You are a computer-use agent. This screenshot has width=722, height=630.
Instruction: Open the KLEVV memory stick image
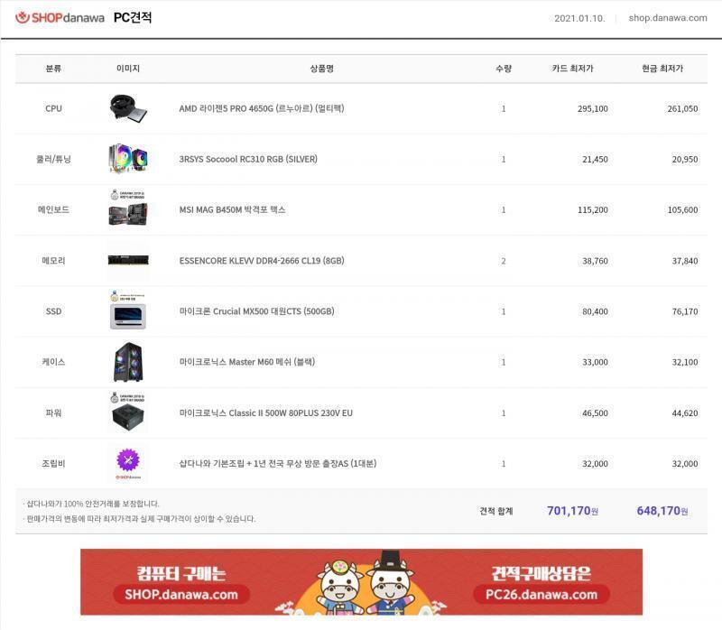click(128, 260)
